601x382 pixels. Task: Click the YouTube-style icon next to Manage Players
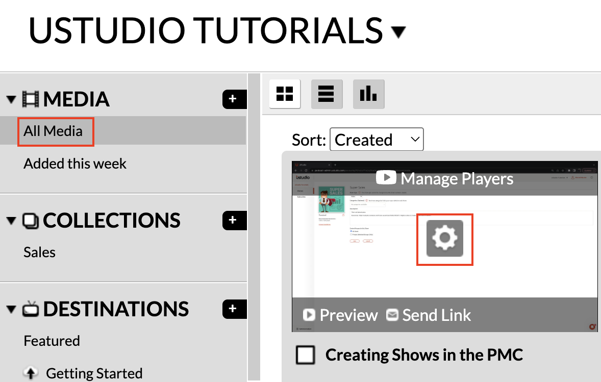click(x=386, y=178)
